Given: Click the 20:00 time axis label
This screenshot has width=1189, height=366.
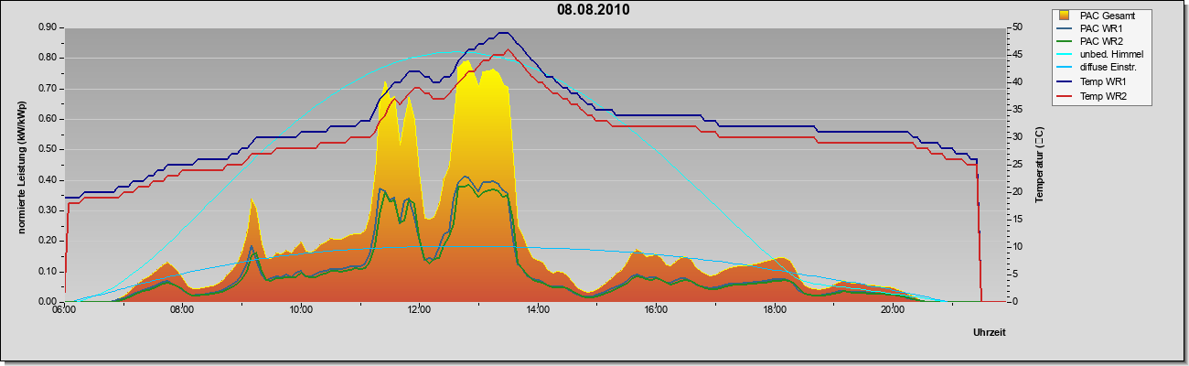Looking at the screenshot, I should [x=893, y=312].
